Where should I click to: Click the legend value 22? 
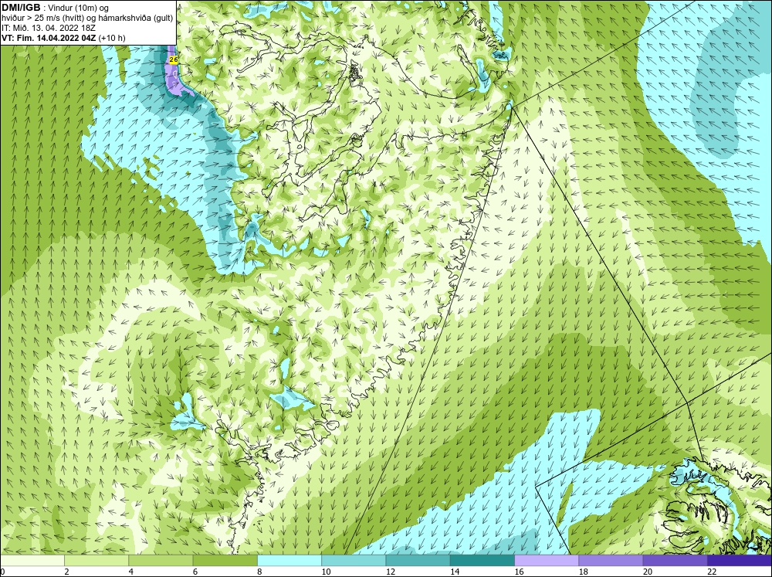pyautogui.click(x=712, y=572)
